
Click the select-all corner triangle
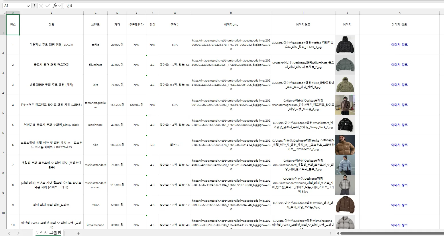click(4, 13)
